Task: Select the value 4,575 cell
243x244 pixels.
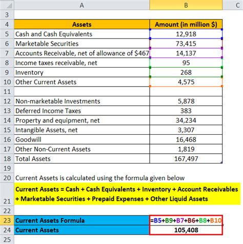Action: [186, 82]
